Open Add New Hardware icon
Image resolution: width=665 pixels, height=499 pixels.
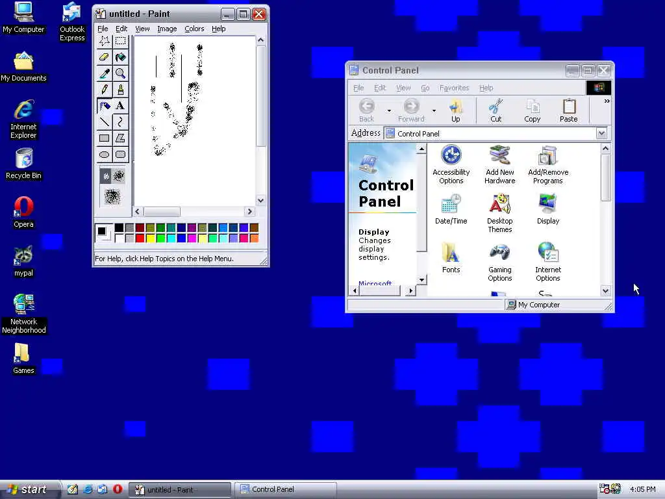tap(499, 164)
